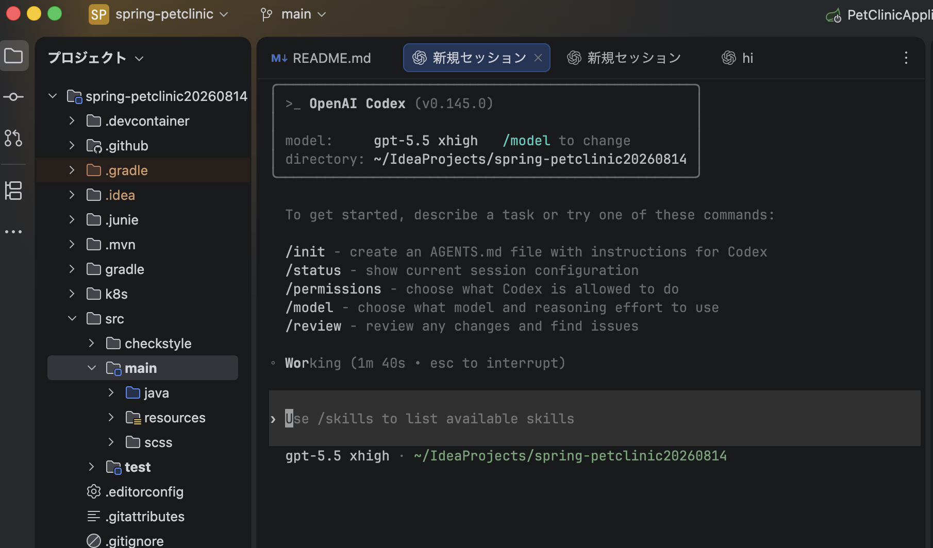The height and width of the screenshot is (548, 933).
Task: Click the /model to change hint
Action: pos(567,141)
